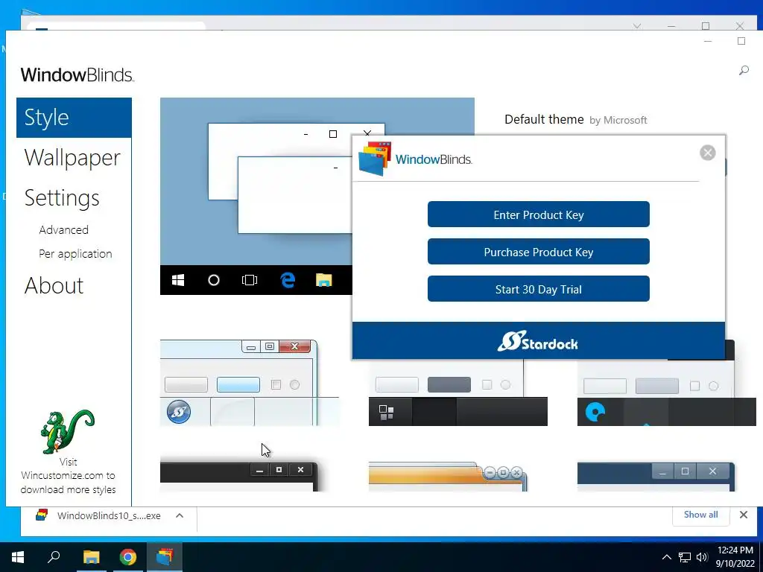763x572 pixels.
Task: Open network status tray icon
Action: pyautogui.click(x=685, y=557)
